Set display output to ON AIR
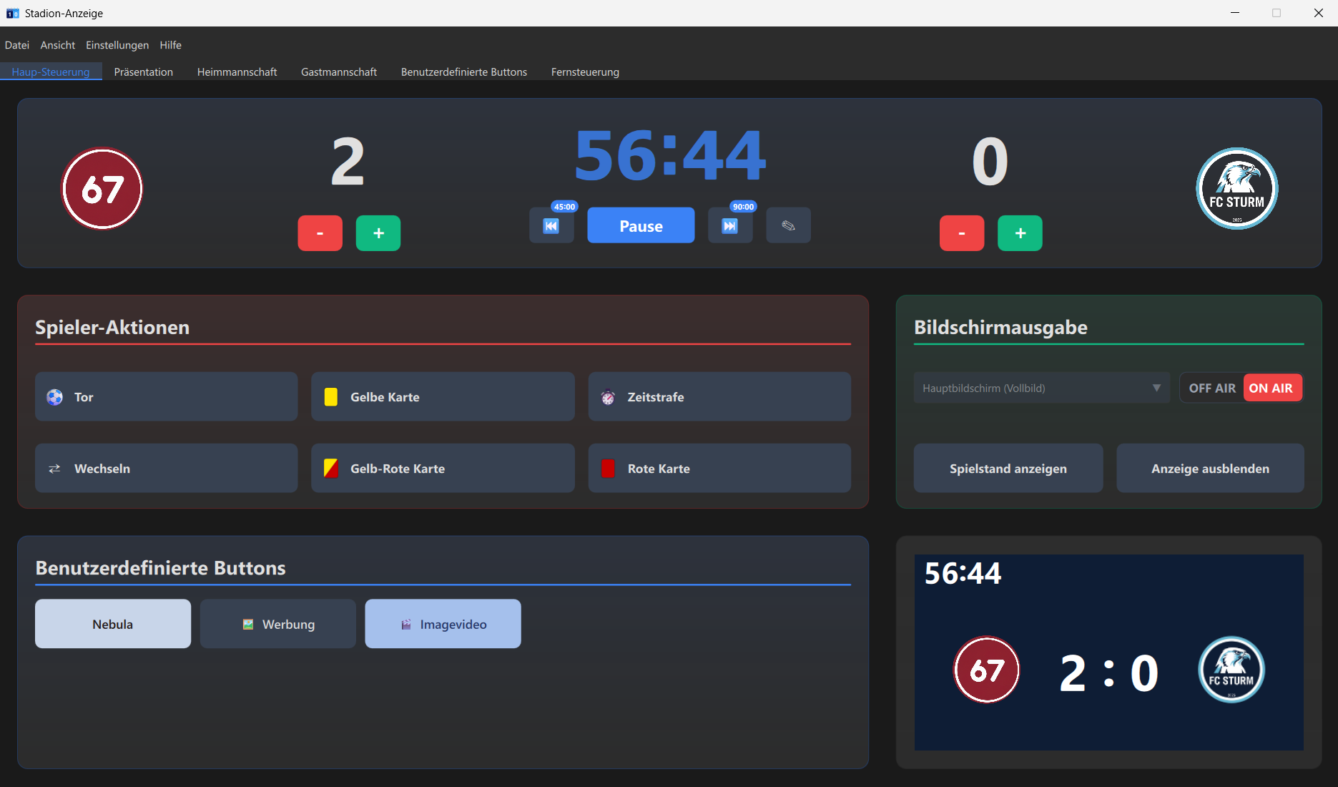Screen dimensions: 1338x787 click(1271, 388)
